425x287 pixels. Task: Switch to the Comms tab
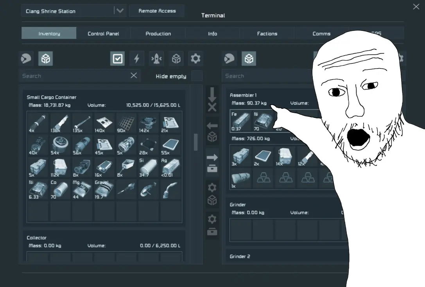(321, 33)
